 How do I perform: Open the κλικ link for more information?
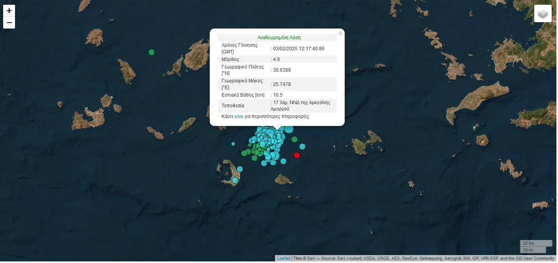(239, 116)
